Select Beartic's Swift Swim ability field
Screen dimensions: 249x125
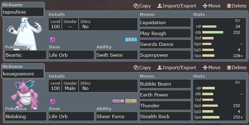(x=117, y=55)
